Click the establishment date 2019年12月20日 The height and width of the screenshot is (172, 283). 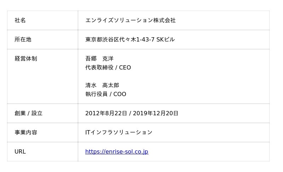(x=156, y=113)
